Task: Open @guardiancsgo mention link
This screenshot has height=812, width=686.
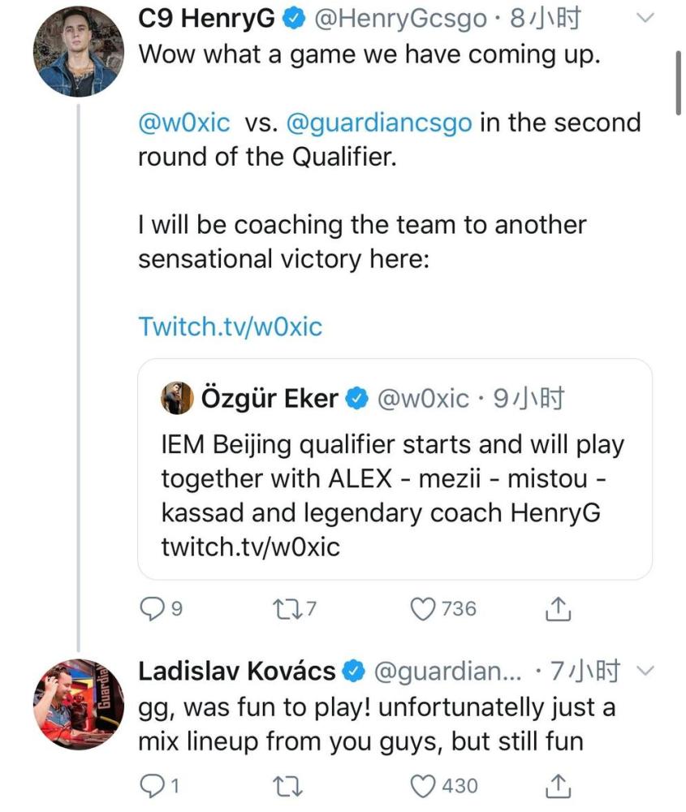Action: tap(378, 123)
